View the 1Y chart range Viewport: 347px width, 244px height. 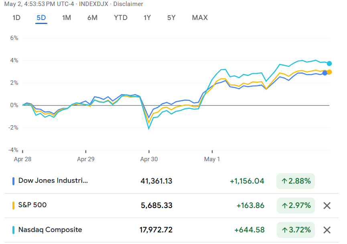(x=147, y=18)
